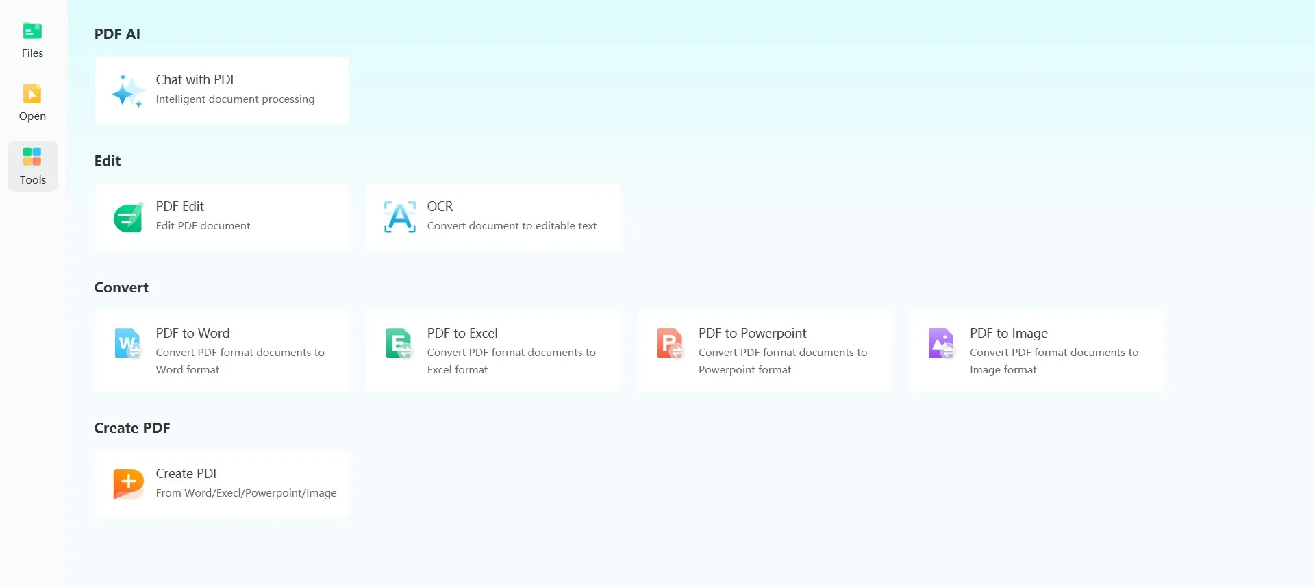
Task: Choose PDF to Image title
Action: coord(1008,333)
